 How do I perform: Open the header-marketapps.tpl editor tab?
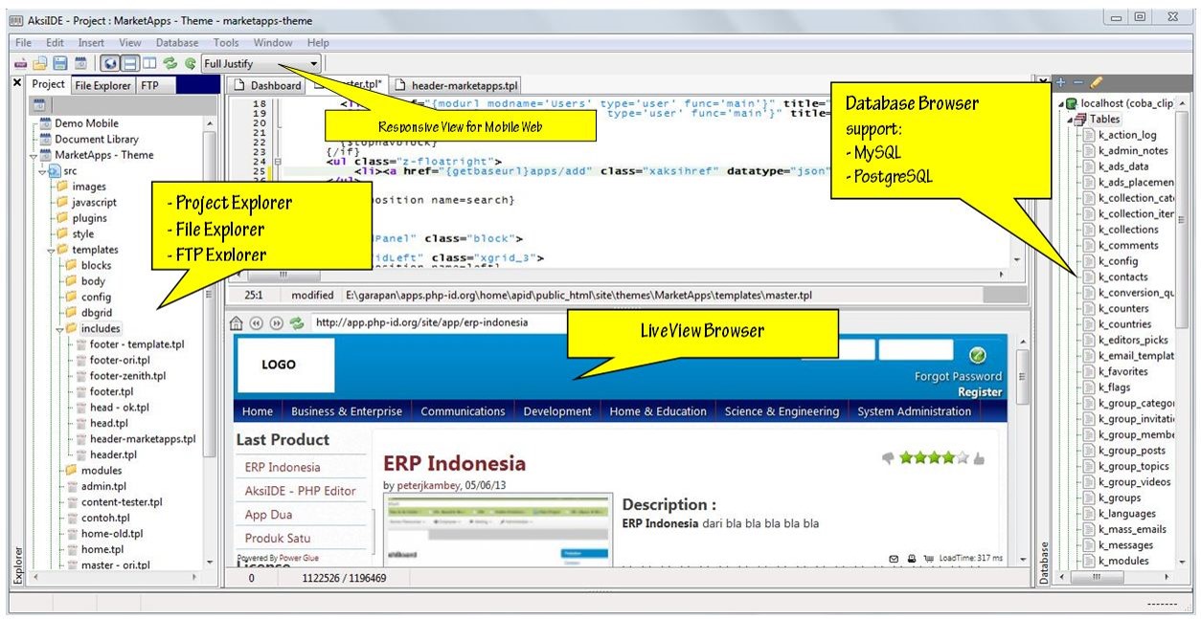pyautogui.click(x=456, y=85)
